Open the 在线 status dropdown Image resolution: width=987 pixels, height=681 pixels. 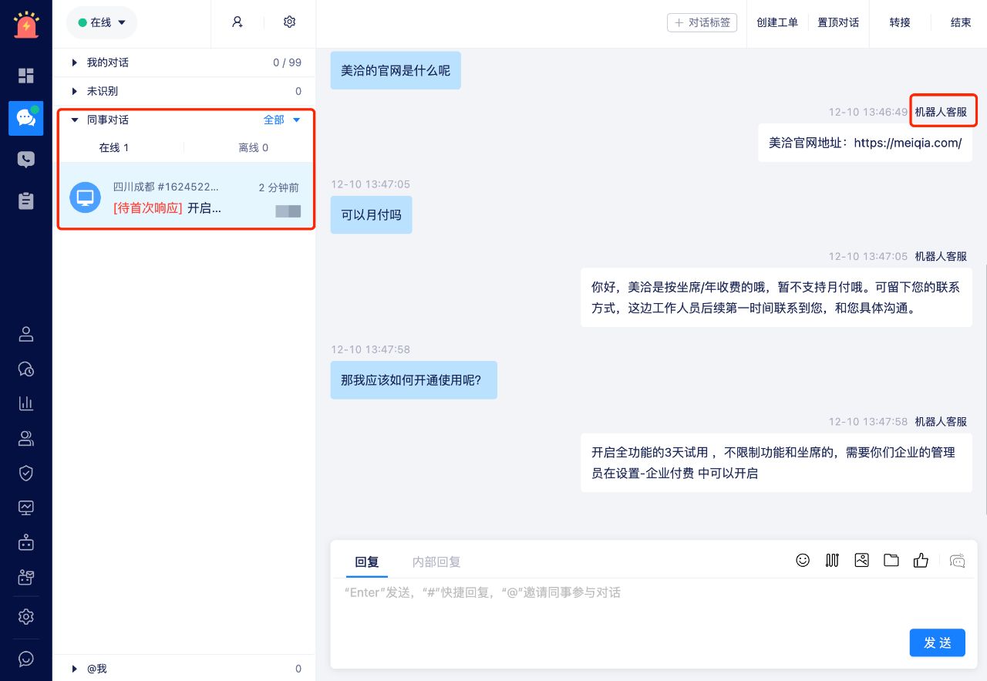(102, 22)
